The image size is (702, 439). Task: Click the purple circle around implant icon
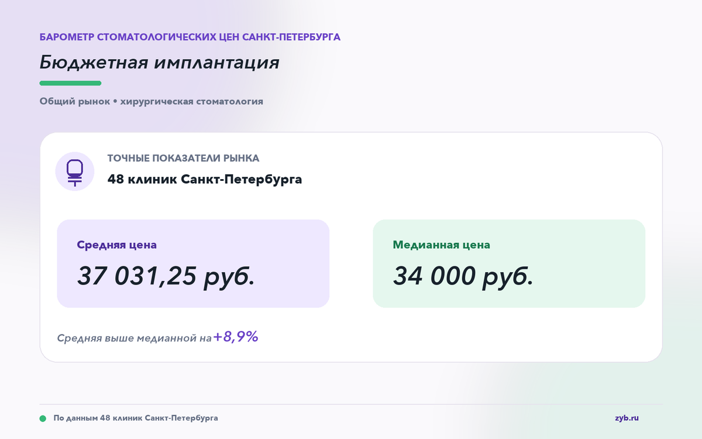click(75, 172)
